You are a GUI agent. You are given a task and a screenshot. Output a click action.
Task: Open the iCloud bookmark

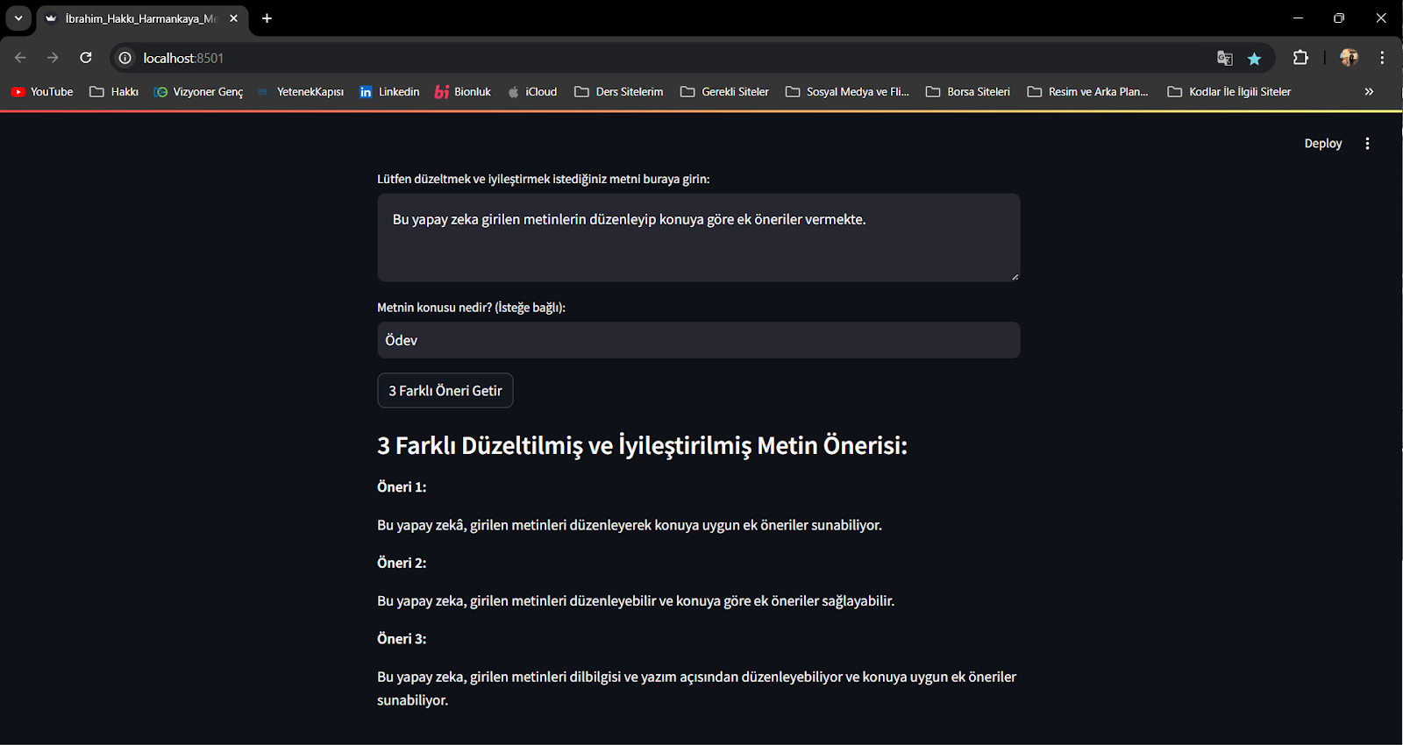[532, 92]
